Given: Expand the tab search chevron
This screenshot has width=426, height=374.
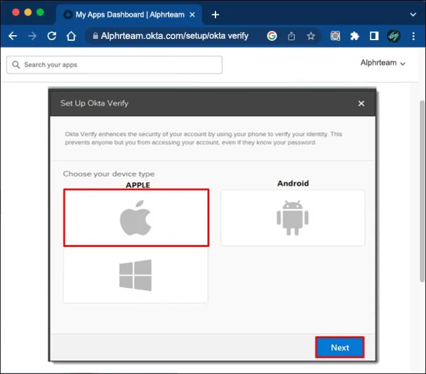Looking at the screenshot, I should coord(413,15).
